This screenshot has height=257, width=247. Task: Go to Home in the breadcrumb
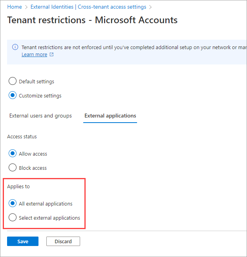(x=15, y=7)
